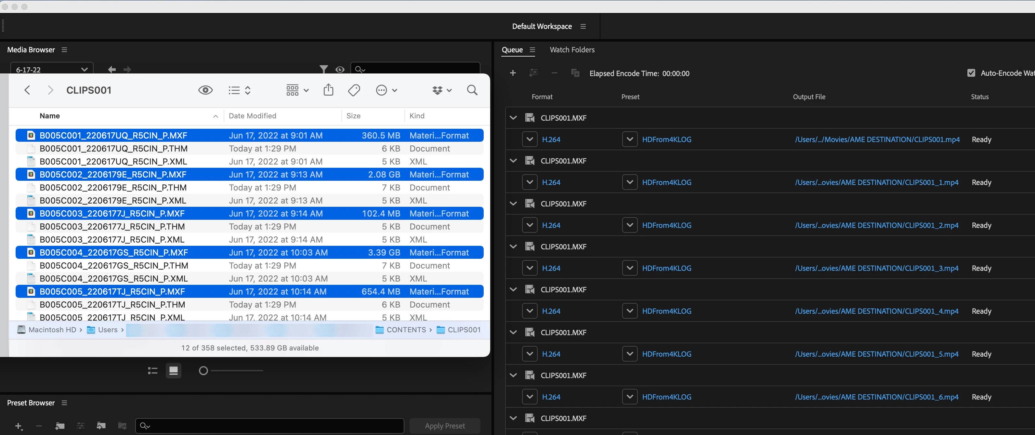This screenshot has width=1035, height=435.
Task: Open the Queue panel menu
Action: click(532, 50)
